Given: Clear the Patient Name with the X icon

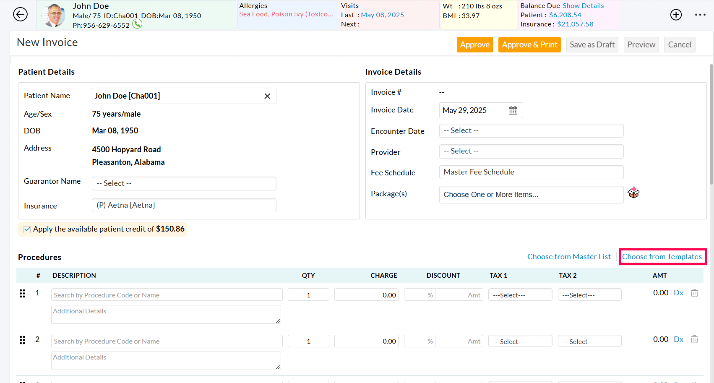Looking at the screenshot, I should click(x=267, y=96).
